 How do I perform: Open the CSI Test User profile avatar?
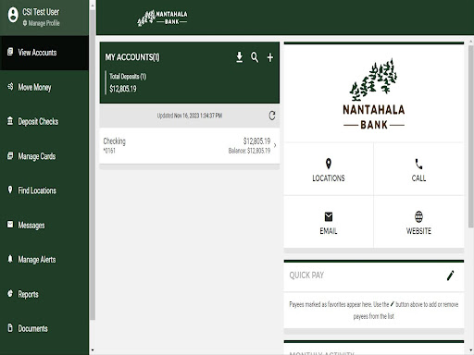(13, 15)
